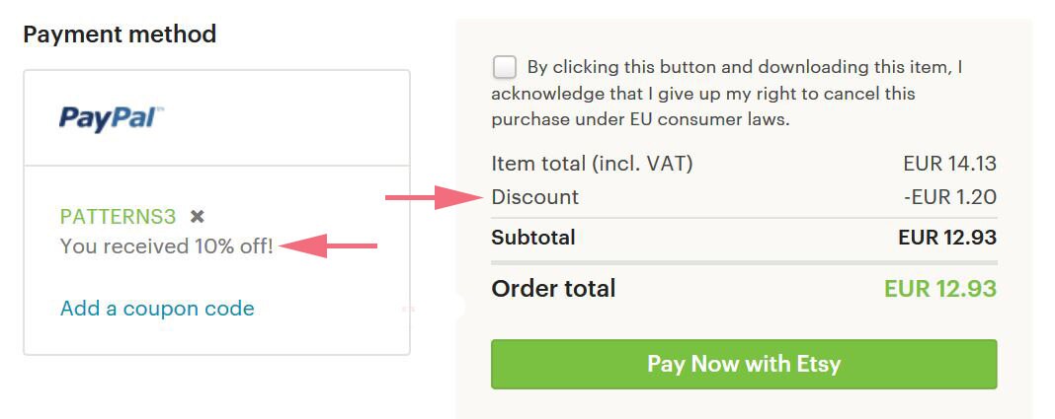Click the "purchase under EU consumer laws" line

pos(640,120)
